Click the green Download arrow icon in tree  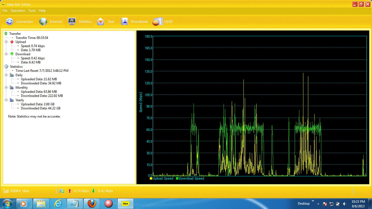coord(12,54)
